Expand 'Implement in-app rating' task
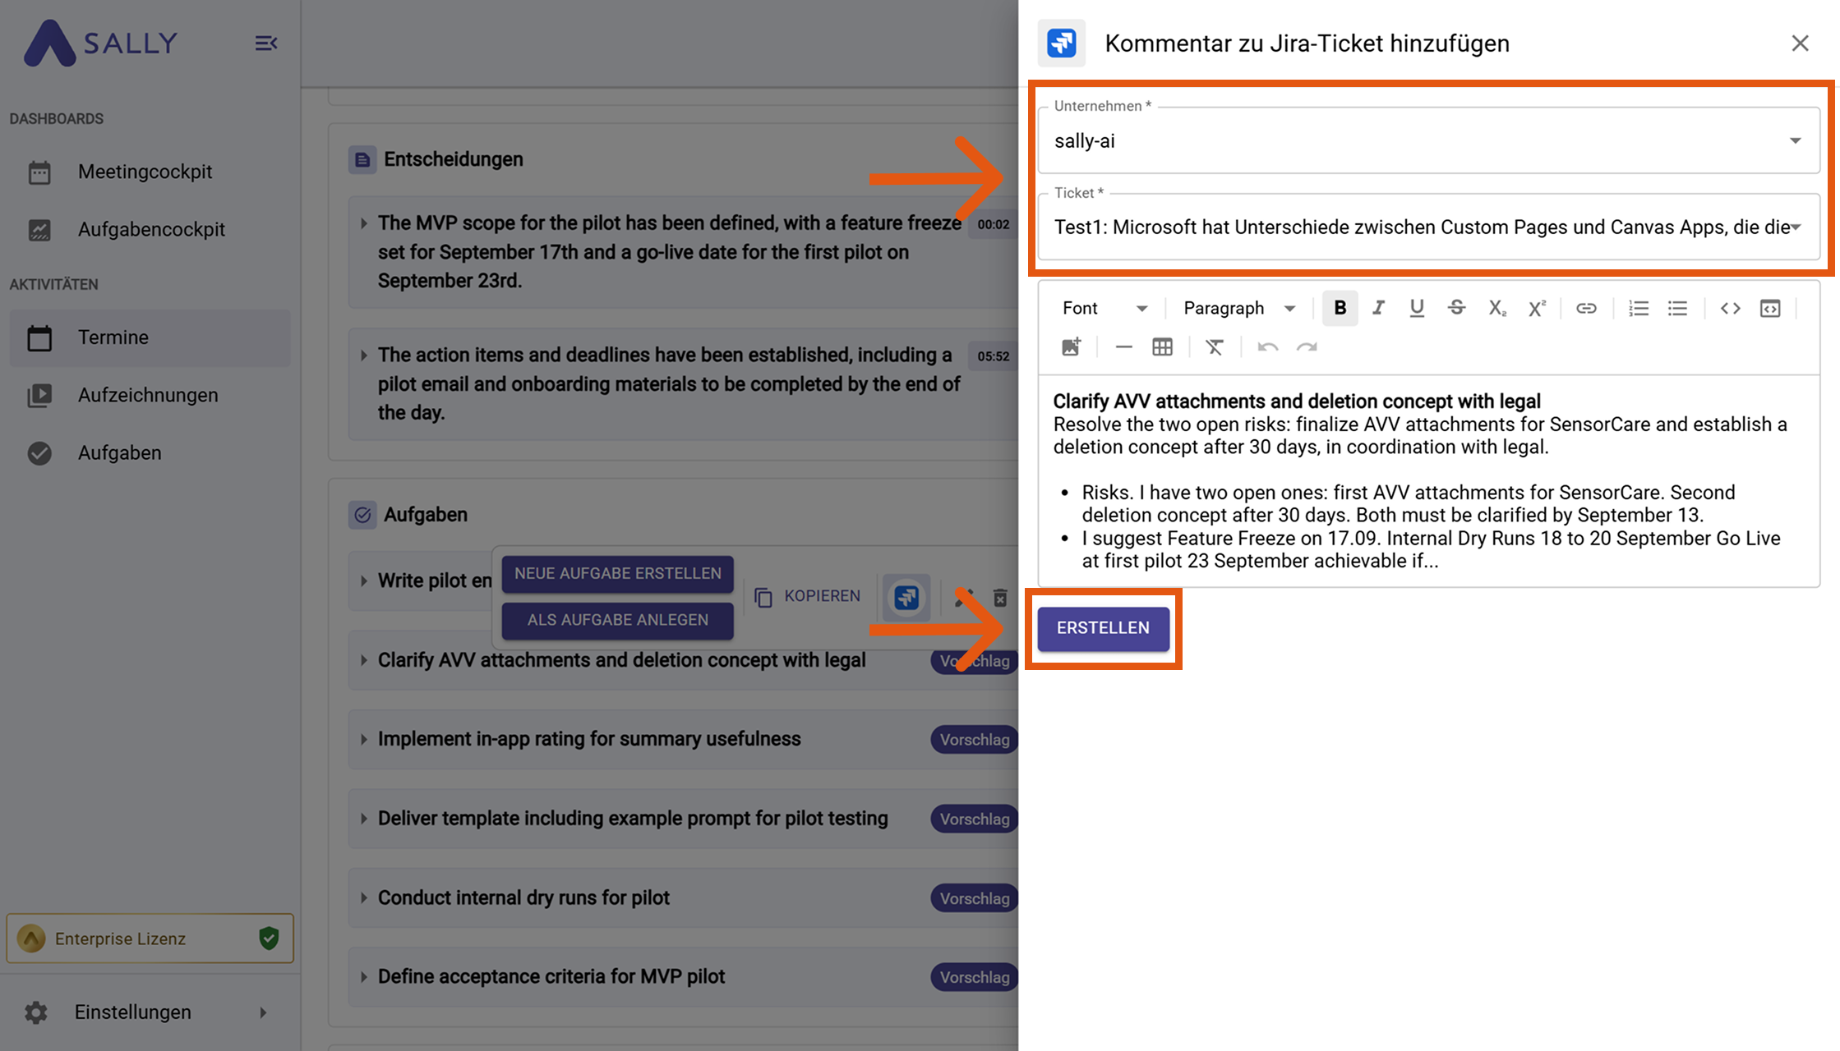 pos(363,739)
